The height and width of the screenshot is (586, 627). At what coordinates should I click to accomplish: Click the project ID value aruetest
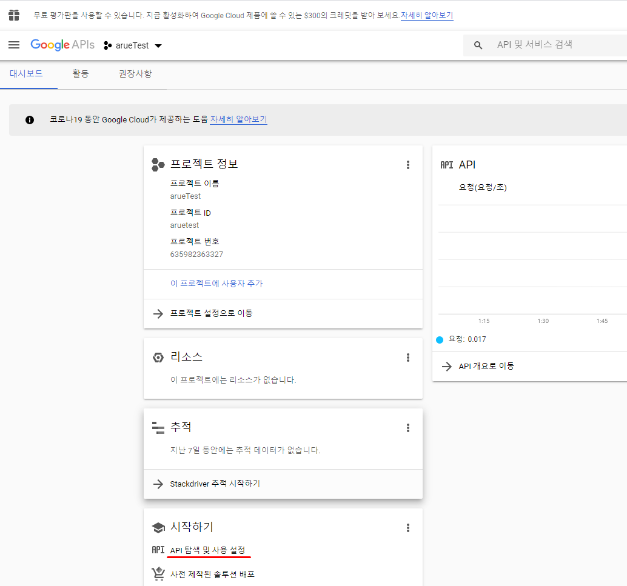click(184, 225)
